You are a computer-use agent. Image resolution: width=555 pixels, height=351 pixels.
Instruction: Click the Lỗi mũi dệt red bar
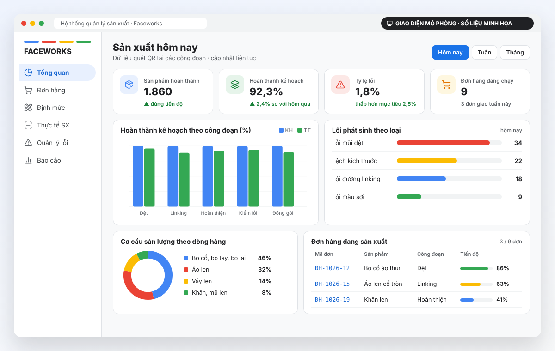point(443,143)
